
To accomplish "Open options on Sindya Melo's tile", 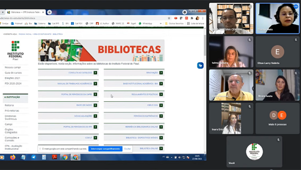I will 296,6.
